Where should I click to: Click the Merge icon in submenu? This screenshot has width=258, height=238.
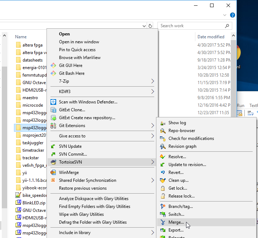click(163, 222)
